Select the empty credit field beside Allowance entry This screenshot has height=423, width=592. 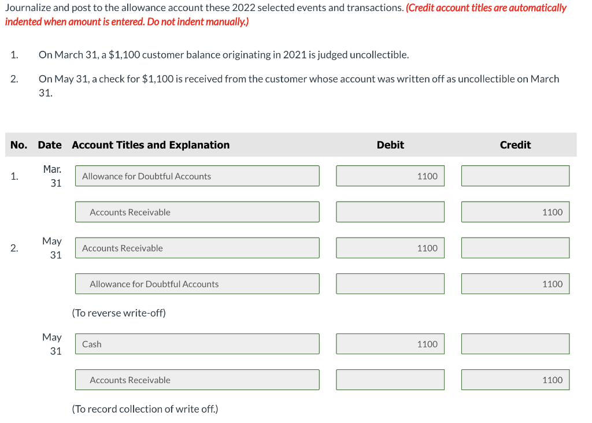click(515, 176)
